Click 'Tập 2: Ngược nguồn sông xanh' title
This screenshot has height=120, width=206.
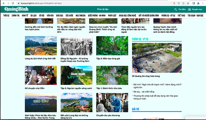point(76,88)
